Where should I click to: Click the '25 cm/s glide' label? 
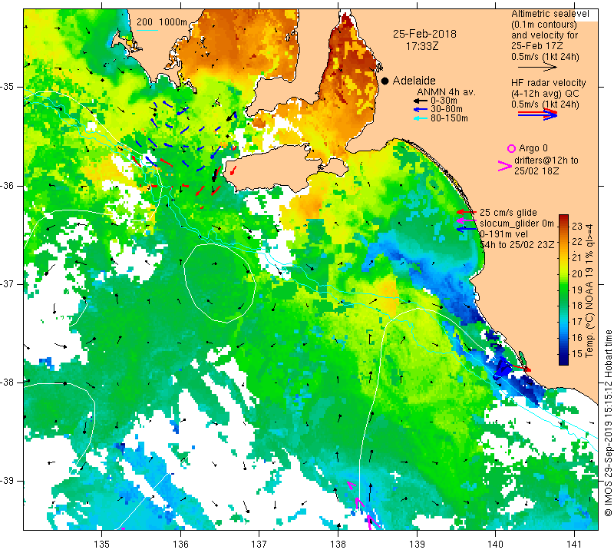pos(508,213)
